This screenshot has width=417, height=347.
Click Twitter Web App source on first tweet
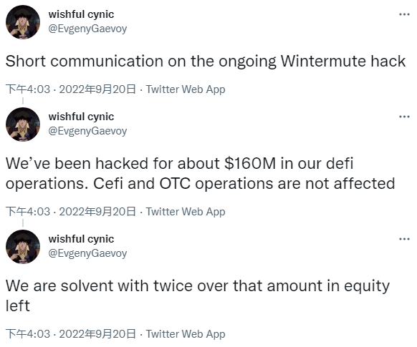(186, 89)
